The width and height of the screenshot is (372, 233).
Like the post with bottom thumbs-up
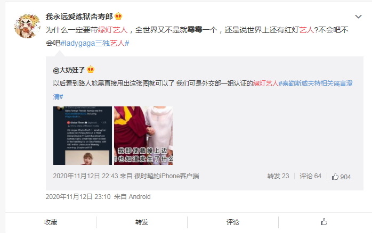[x=324, y=222]
